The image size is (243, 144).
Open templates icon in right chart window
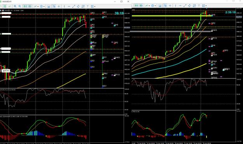(160, 6)
